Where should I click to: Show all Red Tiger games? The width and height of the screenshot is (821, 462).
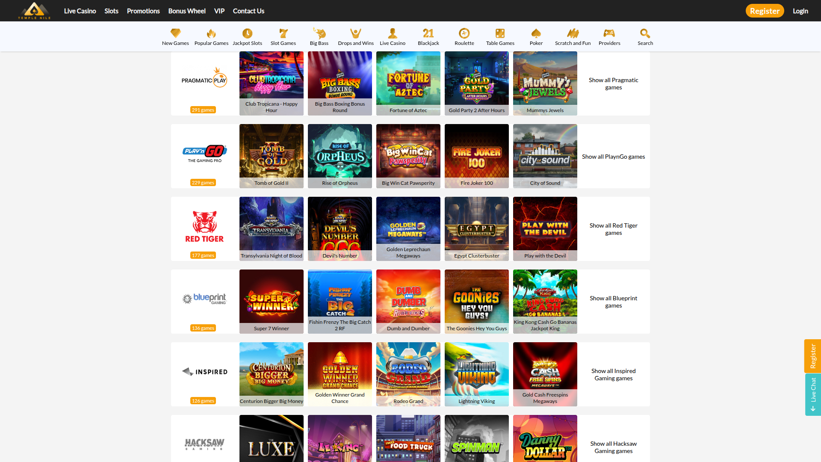coord(613,229)
